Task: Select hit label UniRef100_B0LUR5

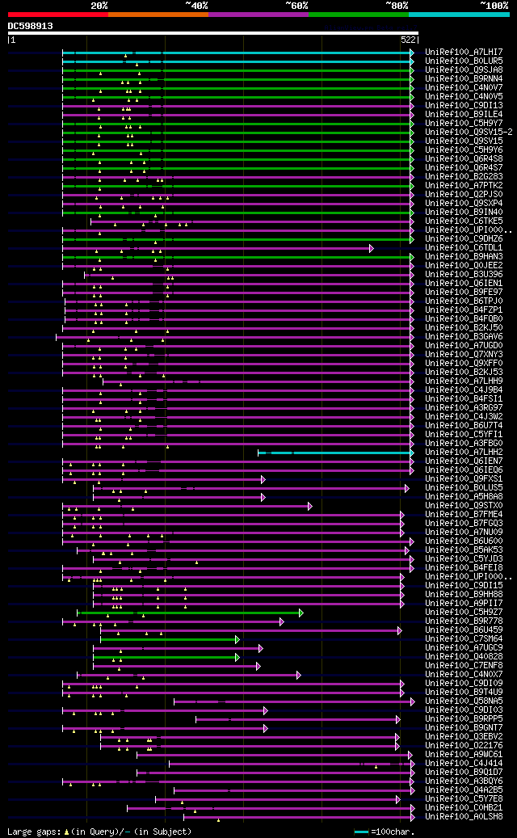Action: 464,61
